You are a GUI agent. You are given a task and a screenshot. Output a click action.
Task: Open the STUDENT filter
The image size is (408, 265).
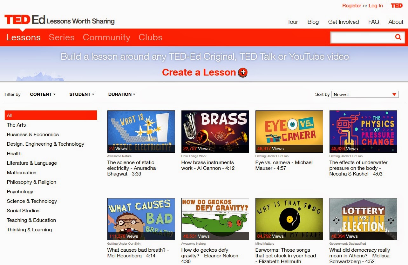coord(81,94)
